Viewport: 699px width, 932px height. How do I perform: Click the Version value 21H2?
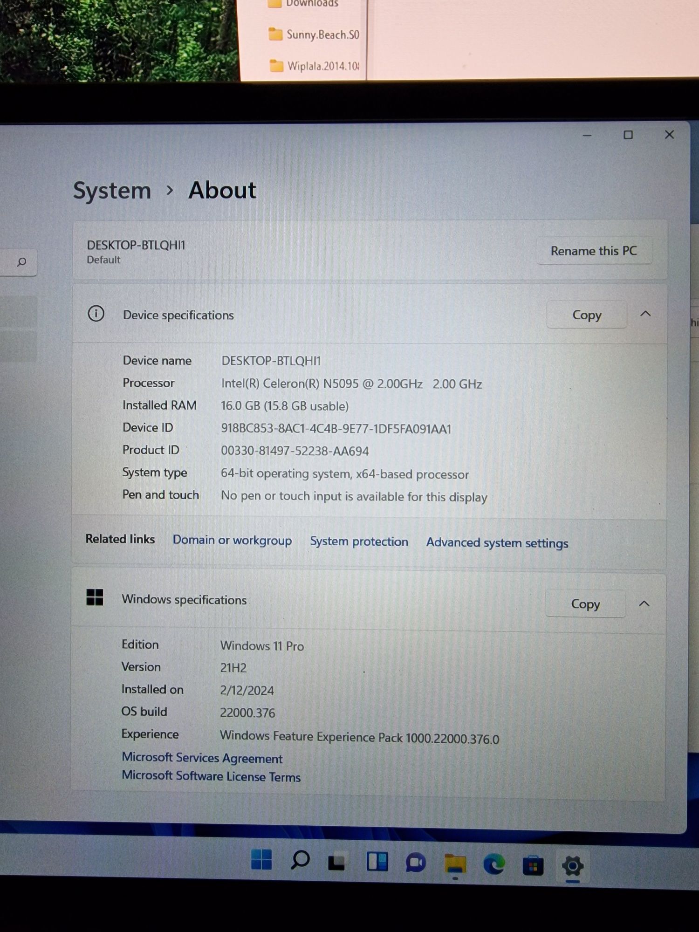[233, 668]
